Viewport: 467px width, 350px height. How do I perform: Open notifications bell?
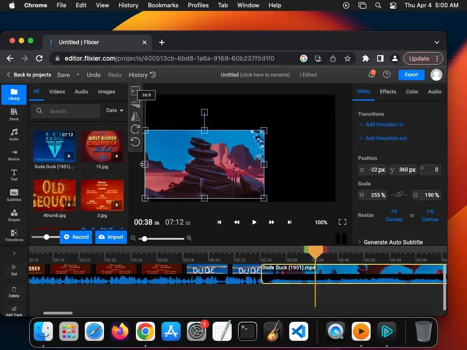372,74
